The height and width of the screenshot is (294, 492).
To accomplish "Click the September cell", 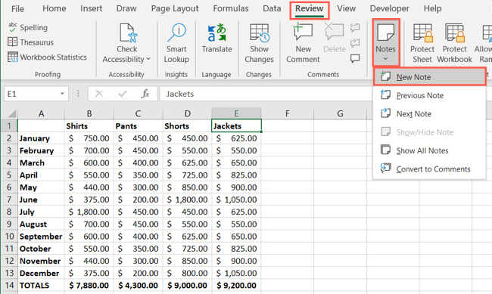I will click(x=41, y=237).
